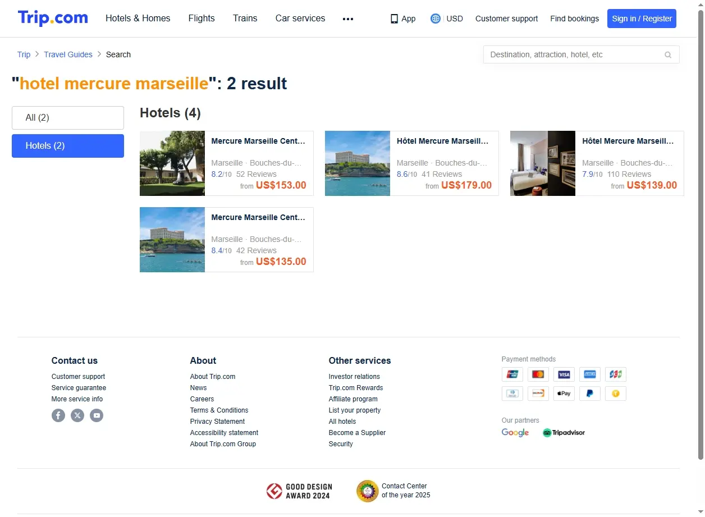Image resolution: width=705 pixels, height=517 pixels.
Task: Open hotel title with 41 Reviews
Action: pyautogui.click(x=443, y=141)
